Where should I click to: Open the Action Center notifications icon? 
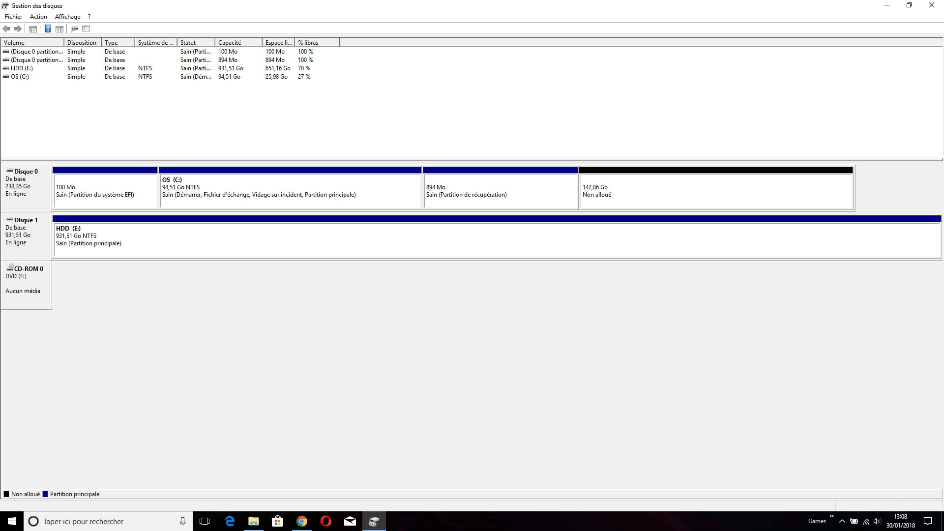point(928,521)
